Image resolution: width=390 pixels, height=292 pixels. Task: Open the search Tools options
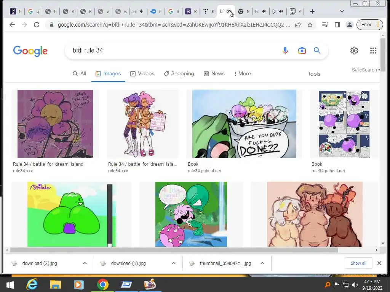(314, 74)
